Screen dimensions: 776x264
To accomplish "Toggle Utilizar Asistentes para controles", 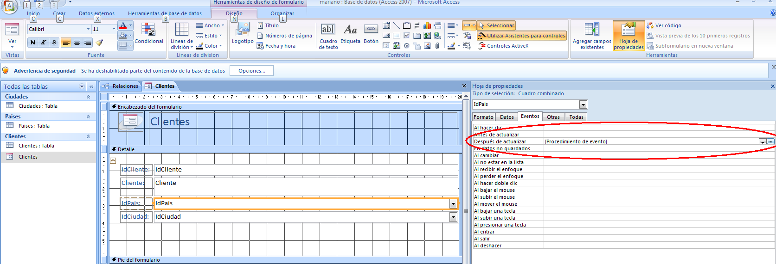I will tap(521, 36).
